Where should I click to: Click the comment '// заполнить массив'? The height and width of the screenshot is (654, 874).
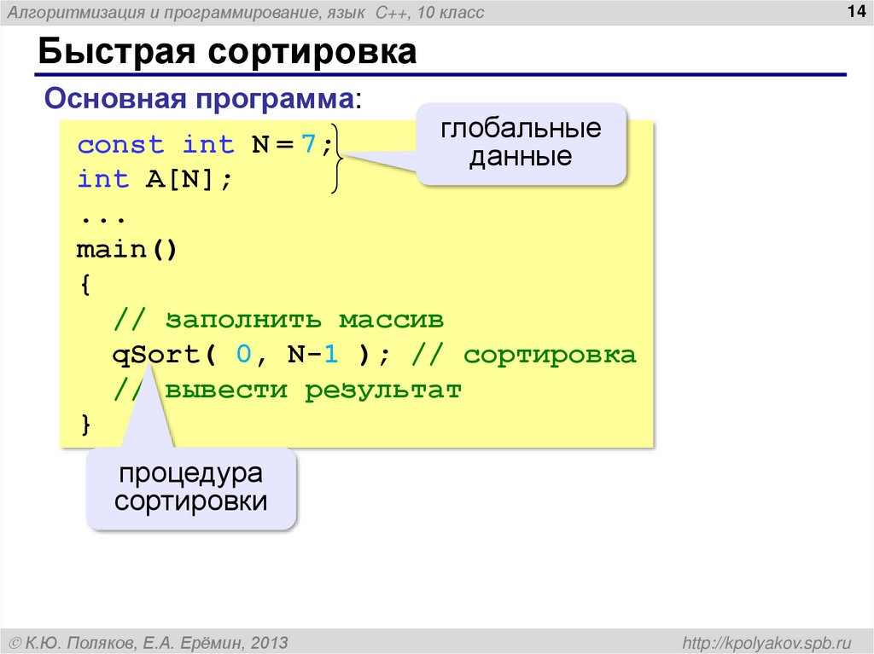coord(278,319)
